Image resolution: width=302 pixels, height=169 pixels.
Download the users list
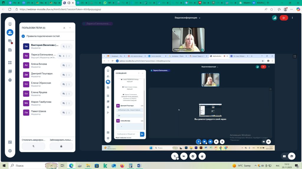point(64,28)
